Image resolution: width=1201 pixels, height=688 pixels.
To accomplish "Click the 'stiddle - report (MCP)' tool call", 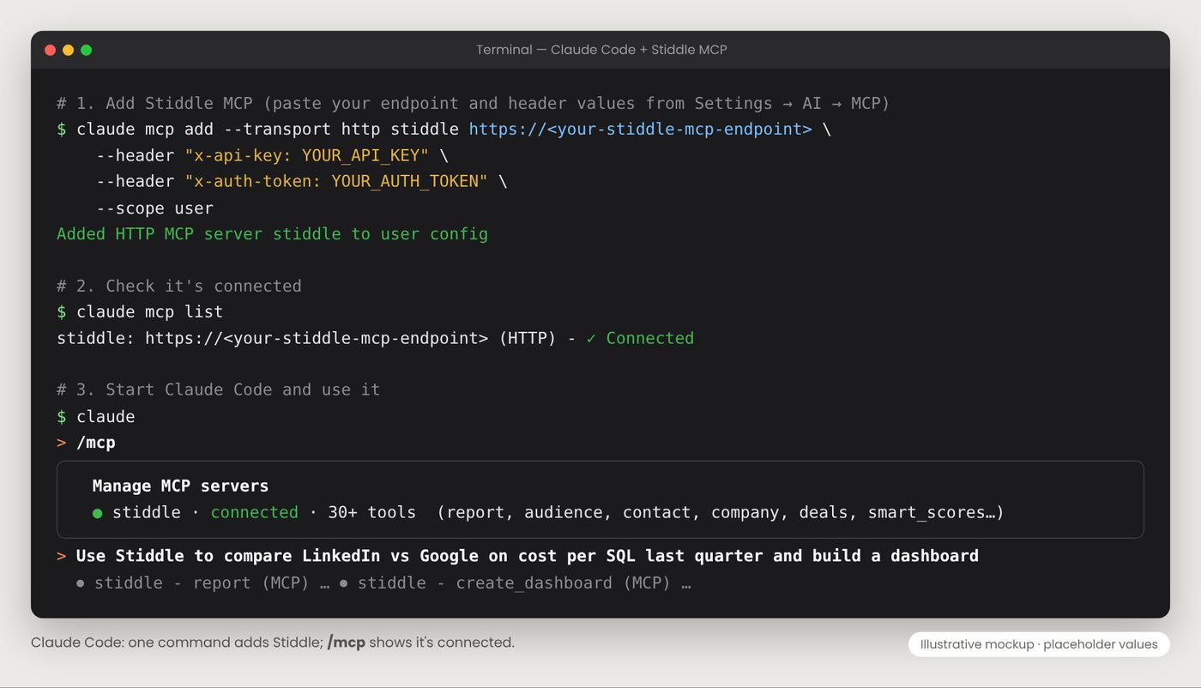I will pyautogui.click(x=202, y=583).
